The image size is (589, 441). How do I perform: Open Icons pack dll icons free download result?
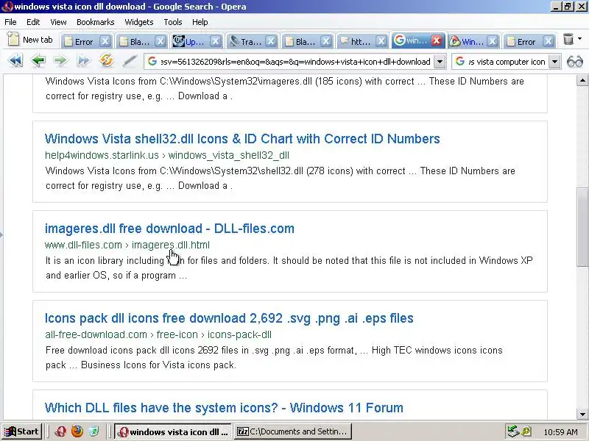coord(229,318)
